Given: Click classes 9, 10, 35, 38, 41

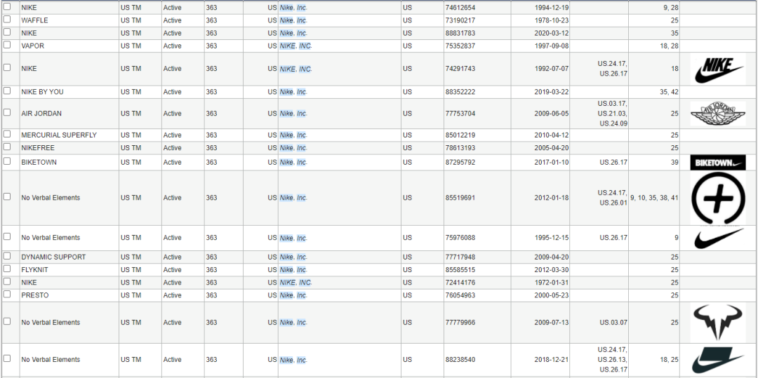Looking at the screenshot, I should coord(654,198).
